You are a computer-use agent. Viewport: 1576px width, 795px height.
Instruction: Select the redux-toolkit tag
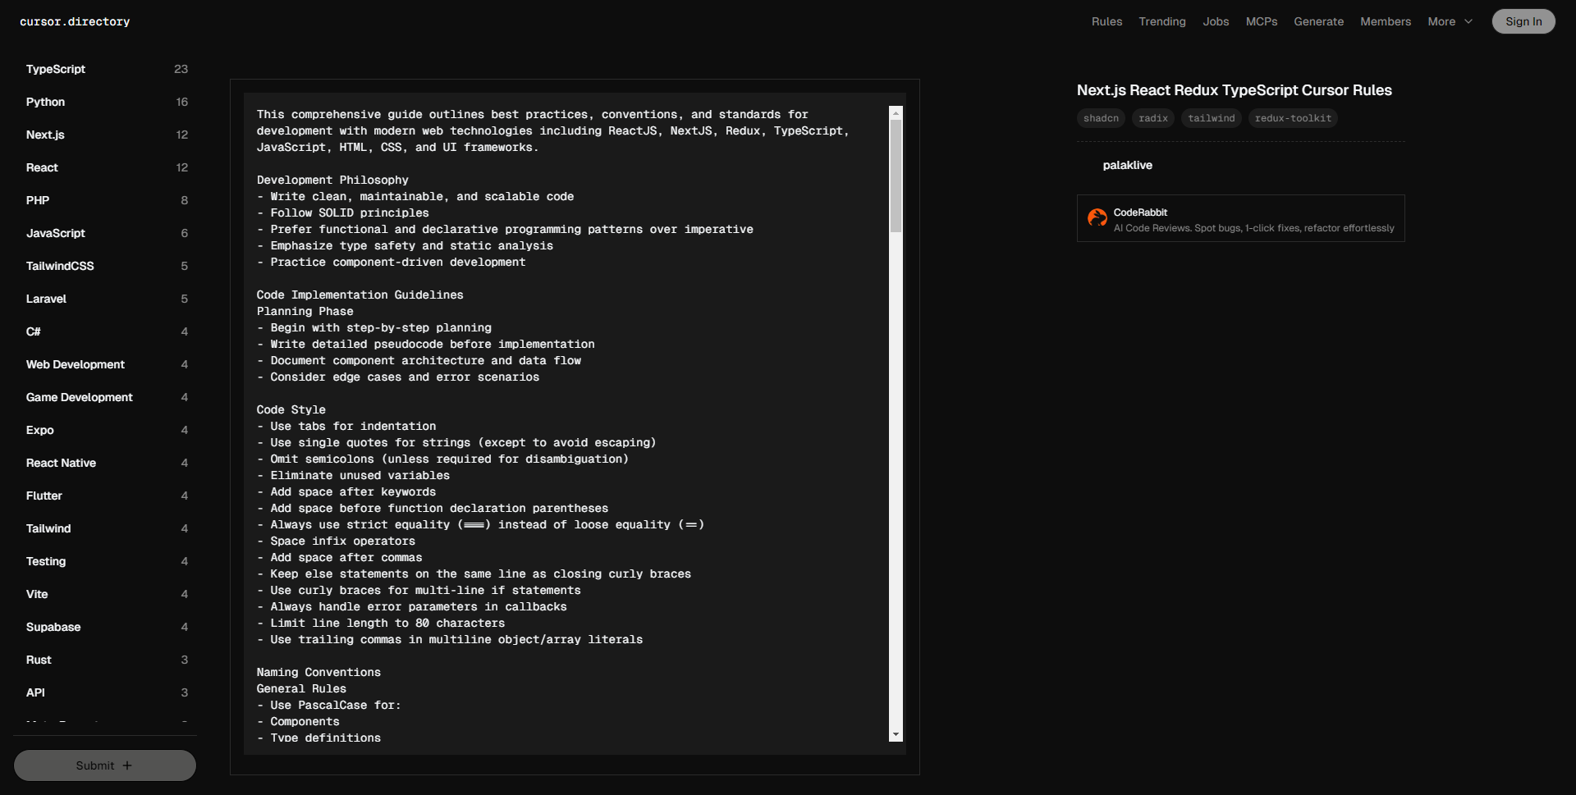1293,119
